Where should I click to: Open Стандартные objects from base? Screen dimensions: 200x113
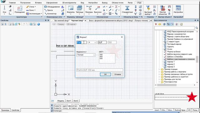(x=127, y=10)
